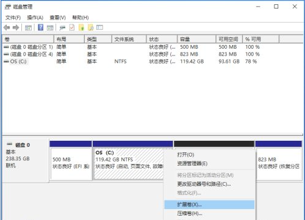The width and height of the screenshot is (305, 220).
Task: Sort by the 容量 column header
Action: 196,39
